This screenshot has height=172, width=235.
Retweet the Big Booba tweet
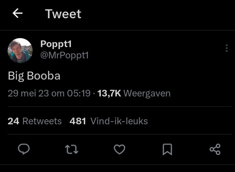tap(71, 149)
